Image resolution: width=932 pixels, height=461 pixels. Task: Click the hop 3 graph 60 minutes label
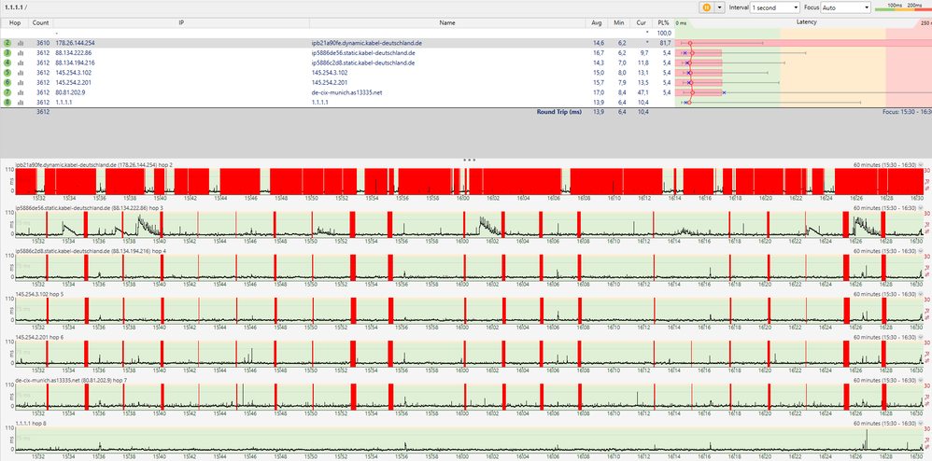click(x=884, y=208)
